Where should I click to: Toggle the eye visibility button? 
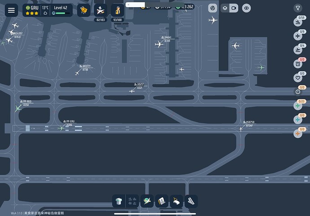246,8
